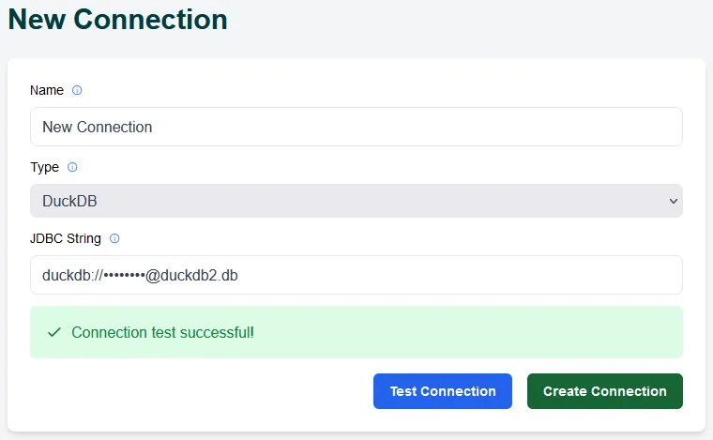Place cursor at 'duckdb://' prefix in JDBC field

[71, 275]
